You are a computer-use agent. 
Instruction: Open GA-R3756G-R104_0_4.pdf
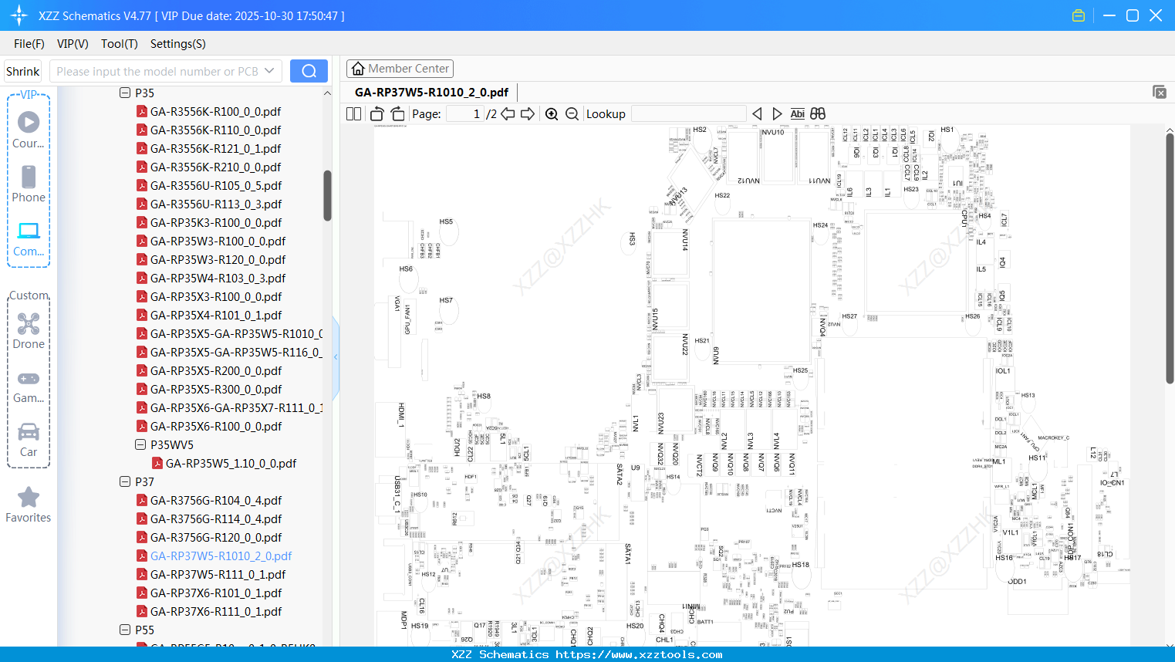pos(216,500)
